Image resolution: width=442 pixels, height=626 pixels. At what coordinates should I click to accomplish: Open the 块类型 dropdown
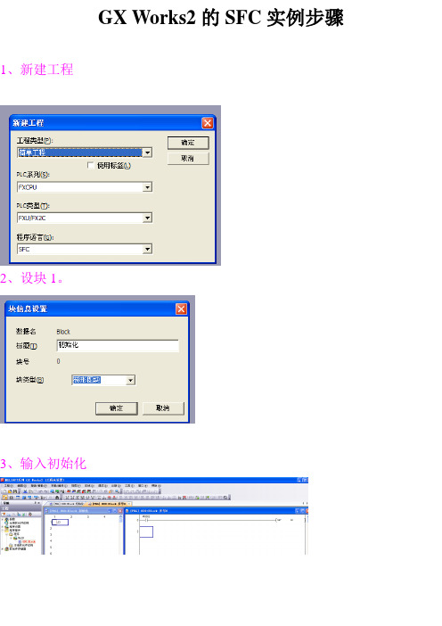pyautogui.click(x=103, y=380)
